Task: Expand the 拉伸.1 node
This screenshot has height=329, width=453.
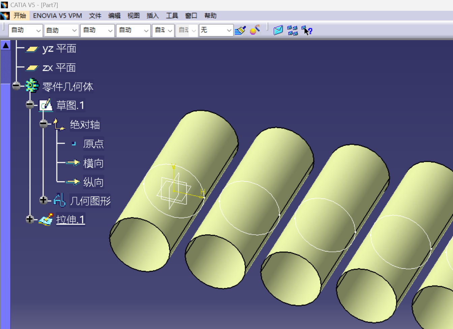Action: [x=30, y=219]
